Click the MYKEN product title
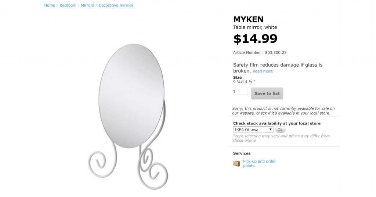376x197 pixels. (248, 19)
